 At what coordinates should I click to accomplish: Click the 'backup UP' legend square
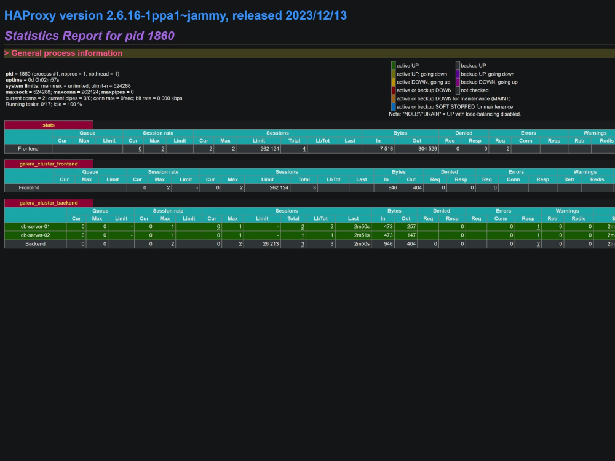[458, 65]
